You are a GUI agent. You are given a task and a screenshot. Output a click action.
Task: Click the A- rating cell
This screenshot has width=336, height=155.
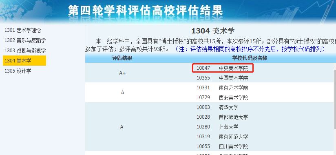click(x=122, y=127)
